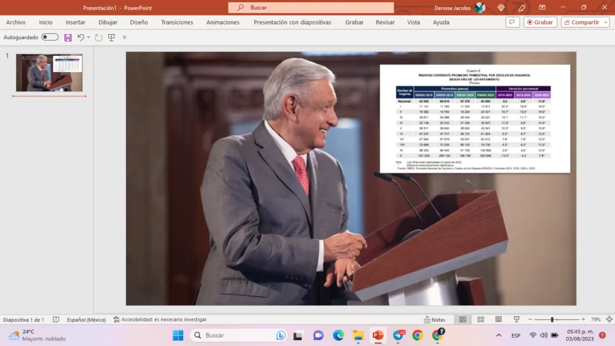Open the weather widget showing 24°C
615x346 pixels.
point(37,335)
